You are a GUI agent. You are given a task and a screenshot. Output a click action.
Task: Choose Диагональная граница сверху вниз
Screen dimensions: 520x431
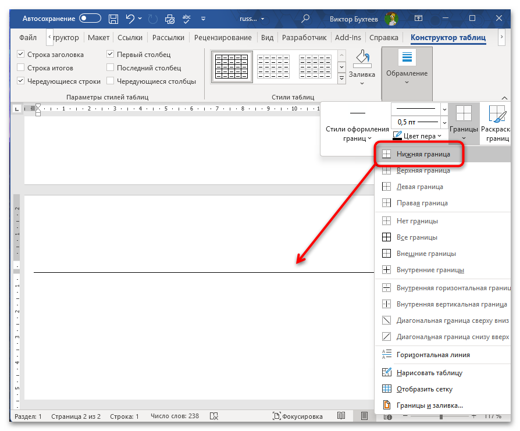click(x=443, y=320)
